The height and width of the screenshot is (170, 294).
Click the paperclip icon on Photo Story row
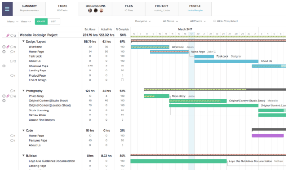tap(8, 96)
